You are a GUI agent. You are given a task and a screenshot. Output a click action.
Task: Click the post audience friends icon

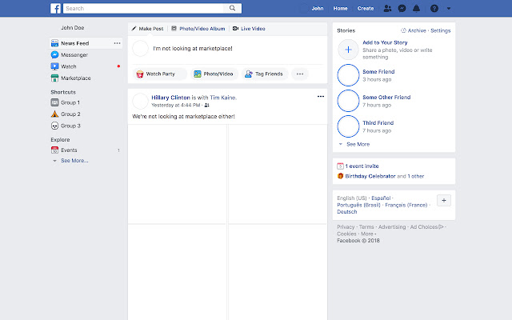[206, 105]
